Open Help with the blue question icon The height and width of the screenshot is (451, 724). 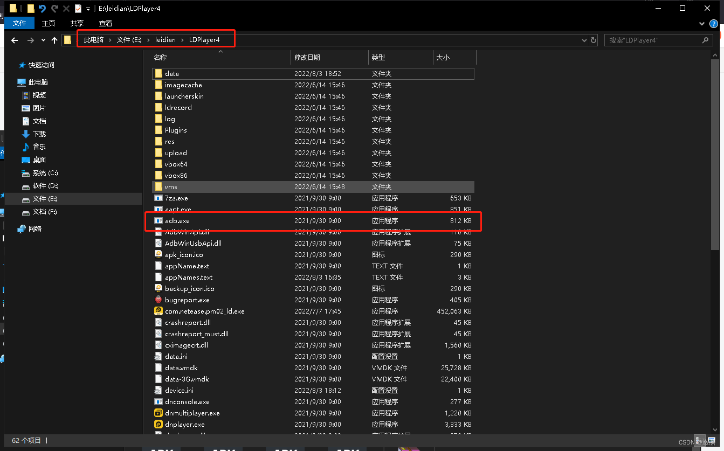[713, 24]
